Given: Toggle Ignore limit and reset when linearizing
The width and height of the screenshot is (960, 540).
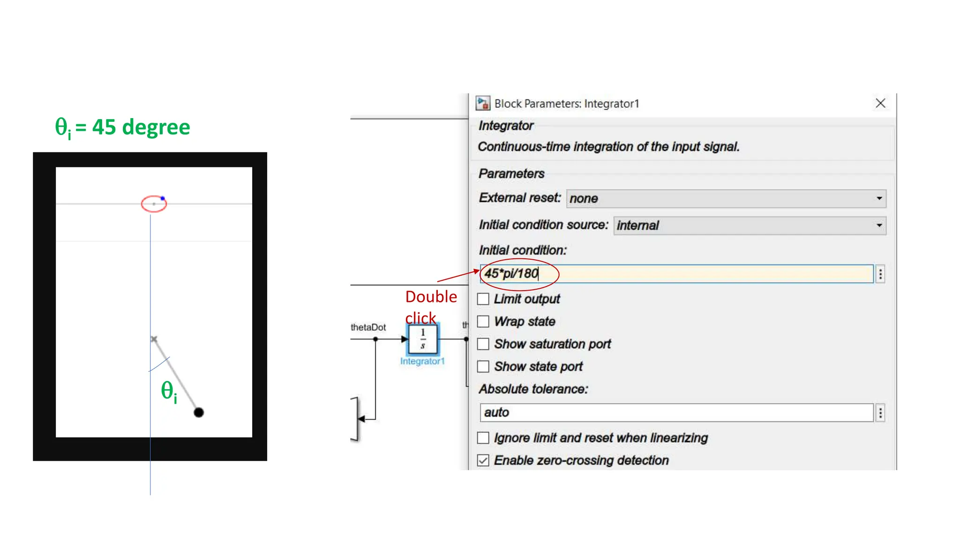Looking at the screenshot, I should [x=483, y=438].
